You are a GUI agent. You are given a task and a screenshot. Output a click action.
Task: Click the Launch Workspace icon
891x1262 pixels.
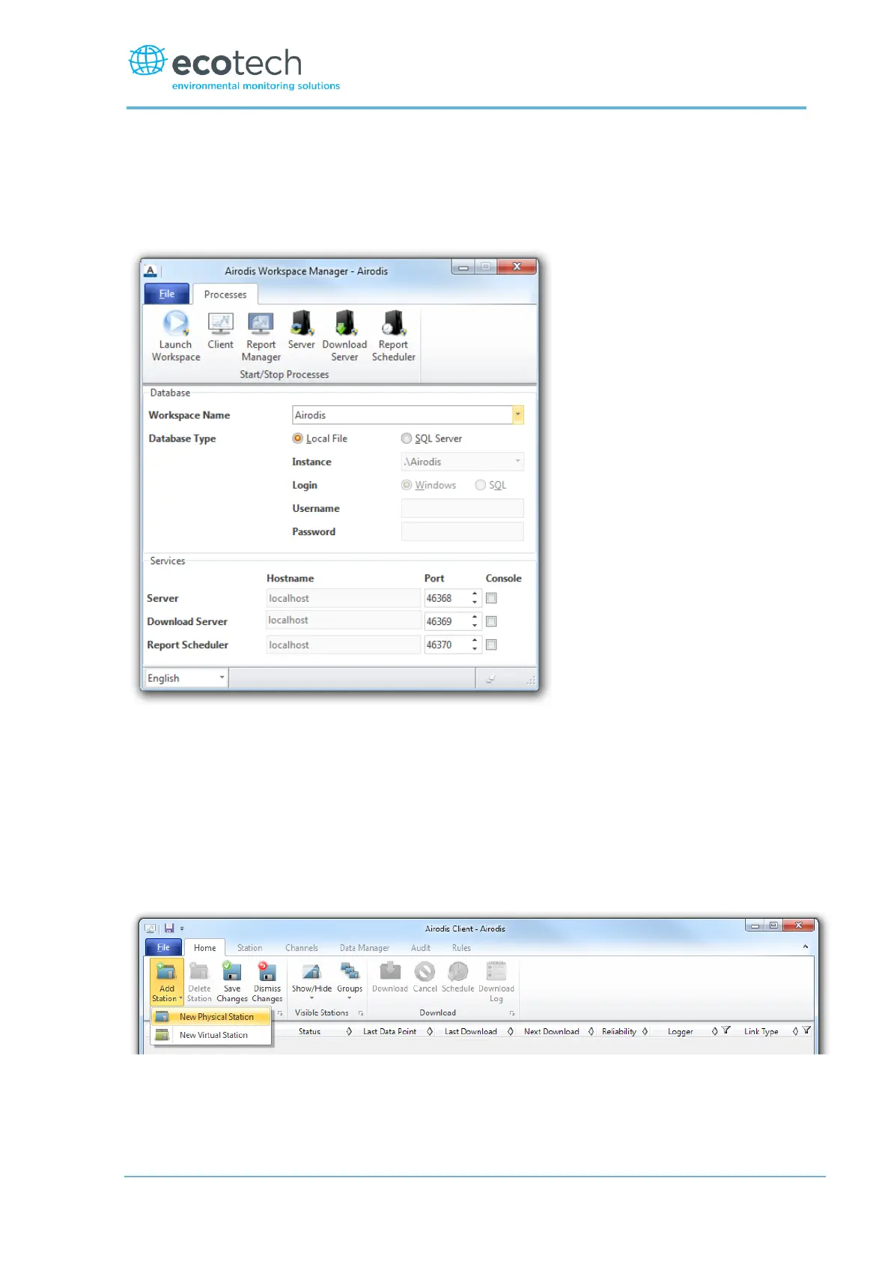(x=176, y=323)
